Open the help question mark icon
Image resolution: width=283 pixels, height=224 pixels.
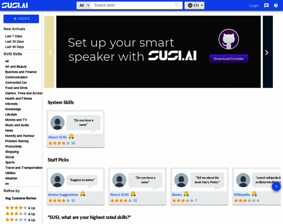click(x=276, y=6)
